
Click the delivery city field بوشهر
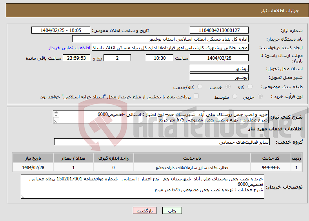(x=219, y=77)
